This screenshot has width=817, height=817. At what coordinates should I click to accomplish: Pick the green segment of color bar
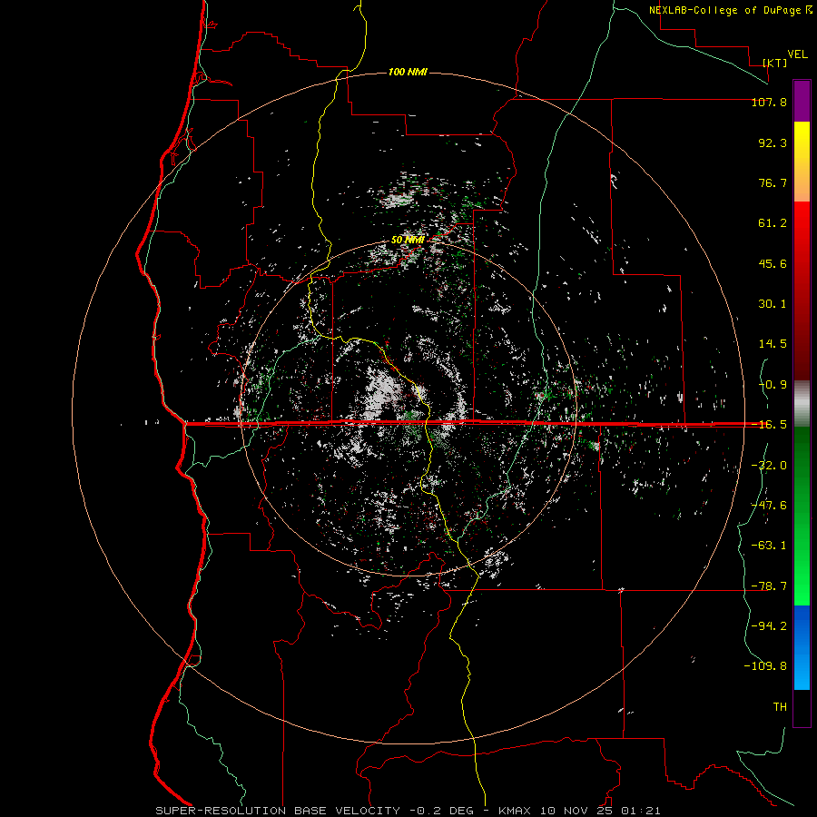[x=802, y=516]
